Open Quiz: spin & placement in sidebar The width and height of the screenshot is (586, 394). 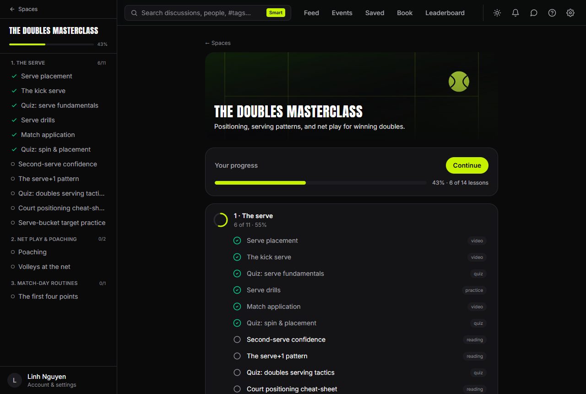pyautogui.click(x=58, y=149)
